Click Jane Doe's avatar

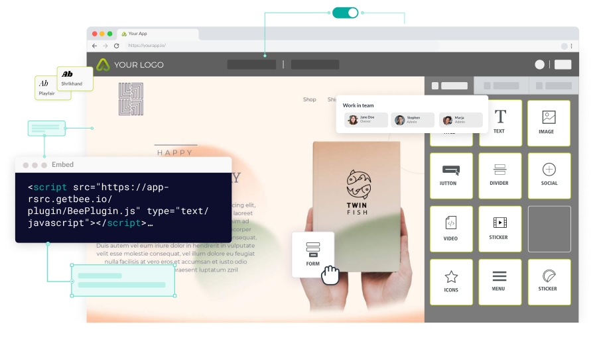click(x=354, y=120)
